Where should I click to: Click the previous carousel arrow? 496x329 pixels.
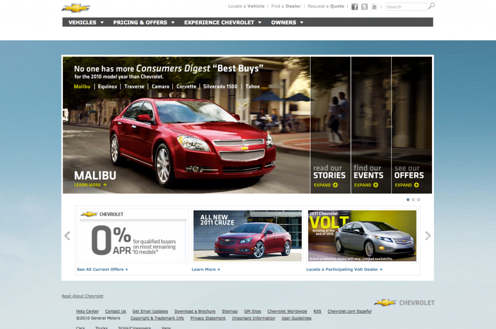coord(67,236)
